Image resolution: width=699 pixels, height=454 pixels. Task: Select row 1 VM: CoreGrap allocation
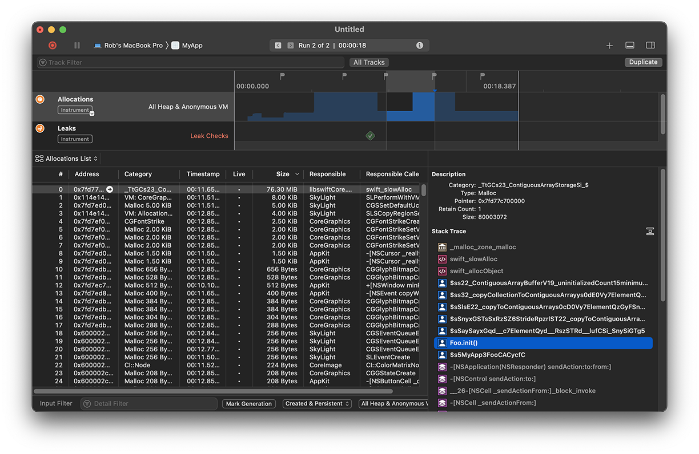coord(226,197)
